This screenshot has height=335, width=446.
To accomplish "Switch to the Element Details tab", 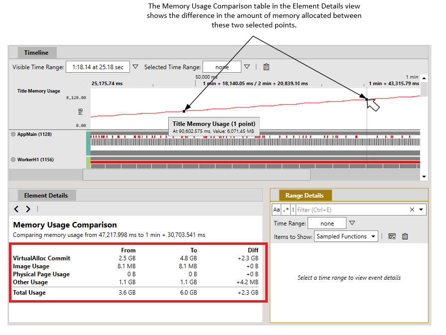I will (46, 195).
